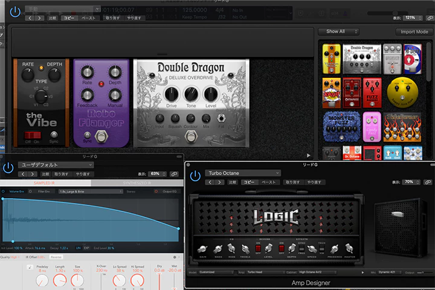Screen dimensions: 435x290
Task: Toggle the Space Designer power button
Action: click(8, 168)
